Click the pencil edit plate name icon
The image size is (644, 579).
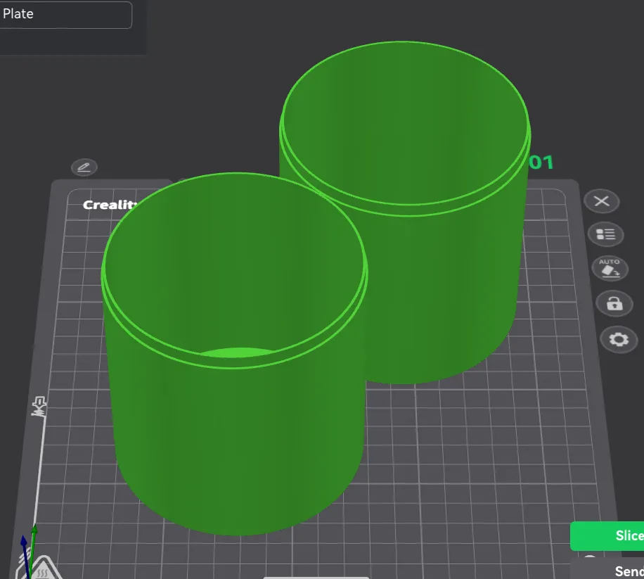pyautogui.click(x=84, y=167)
